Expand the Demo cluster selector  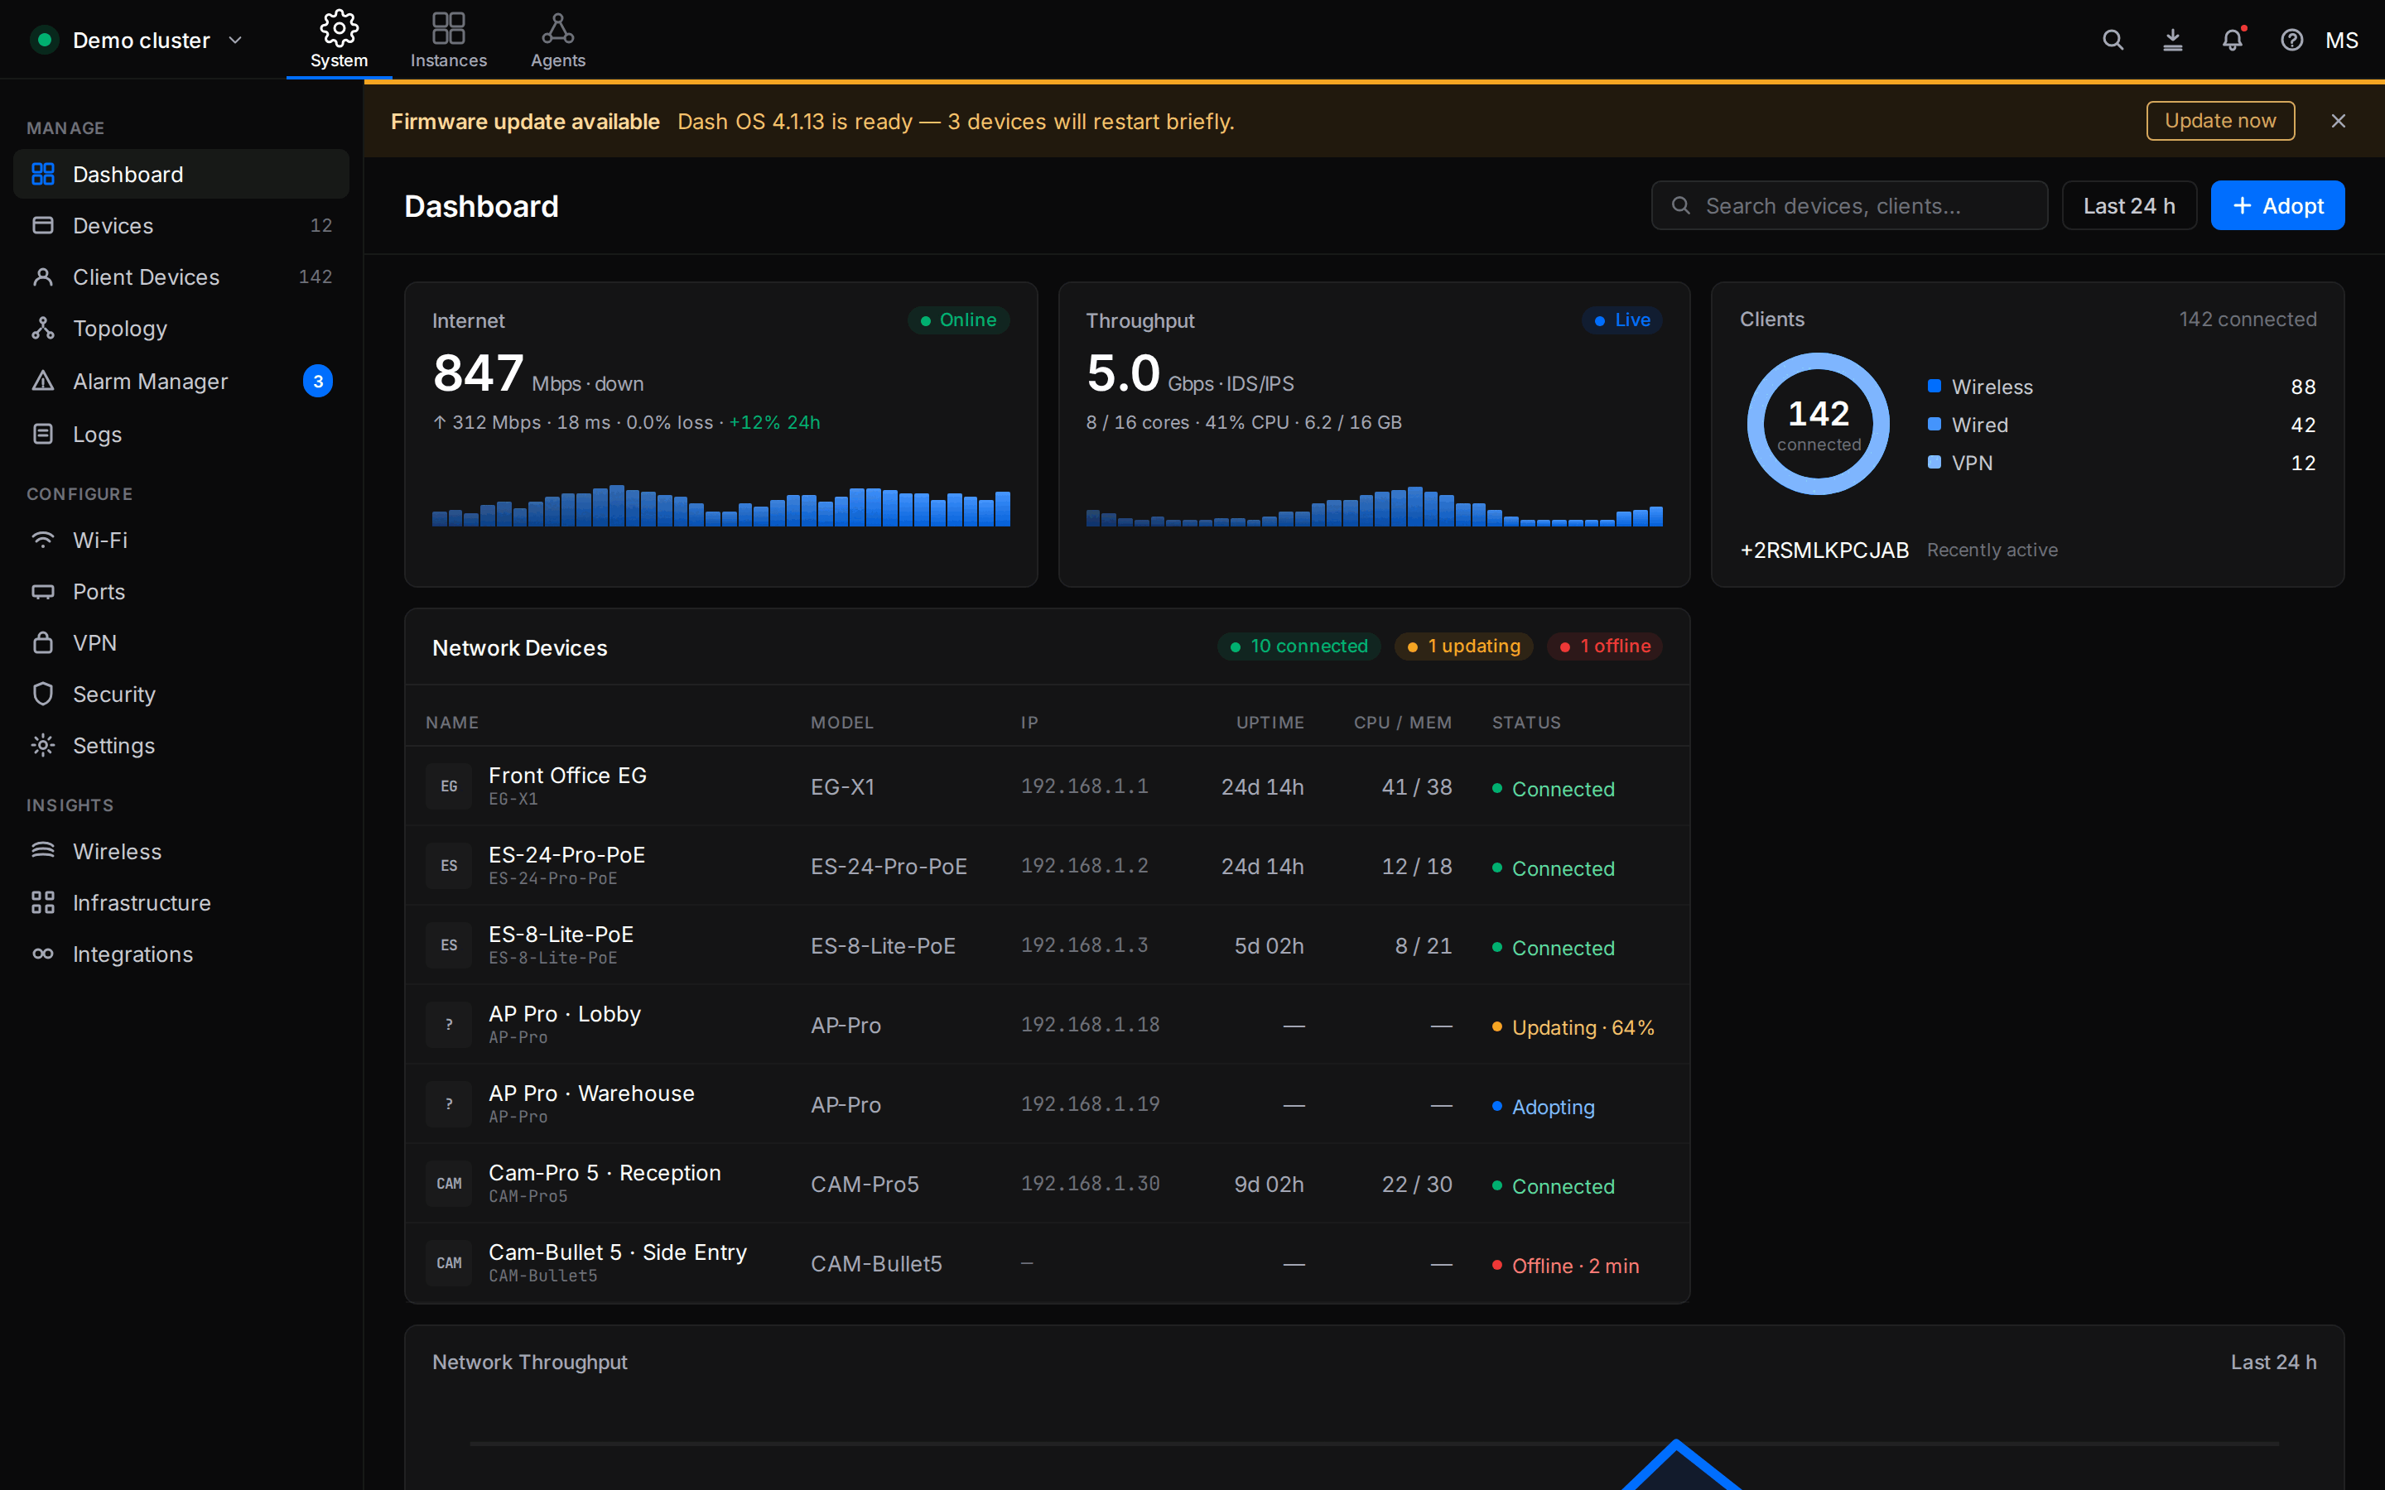138,41
